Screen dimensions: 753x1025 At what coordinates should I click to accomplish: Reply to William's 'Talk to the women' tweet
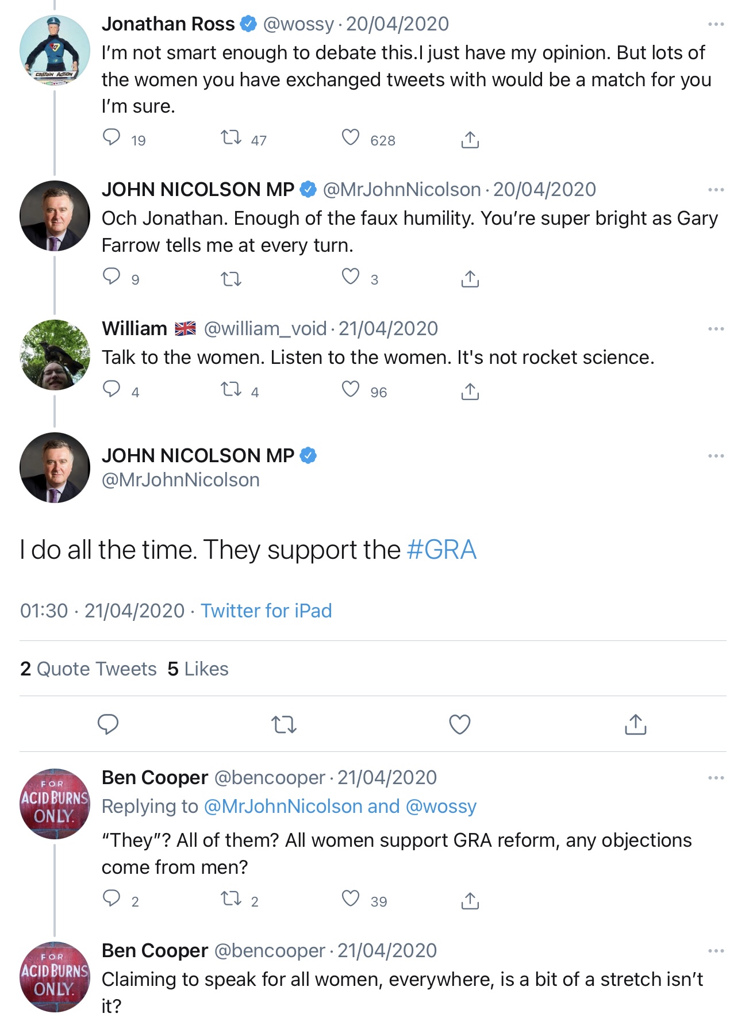click(x=112, y=390)
